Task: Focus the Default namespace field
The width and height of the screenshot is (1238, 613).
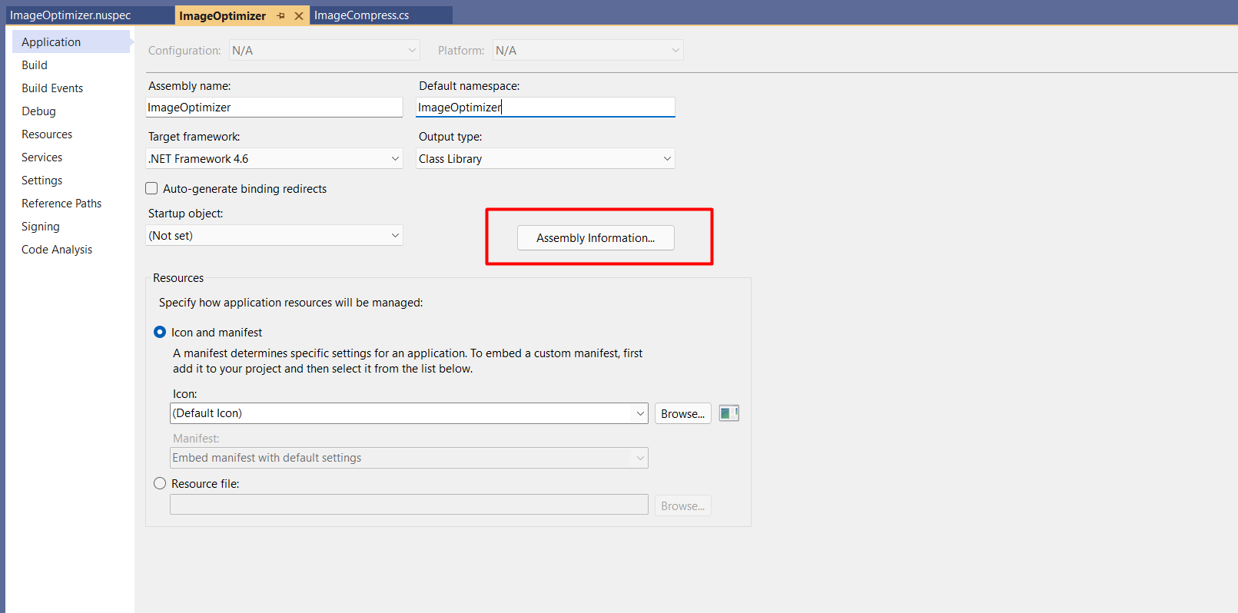Action: (x=546, y=108)
